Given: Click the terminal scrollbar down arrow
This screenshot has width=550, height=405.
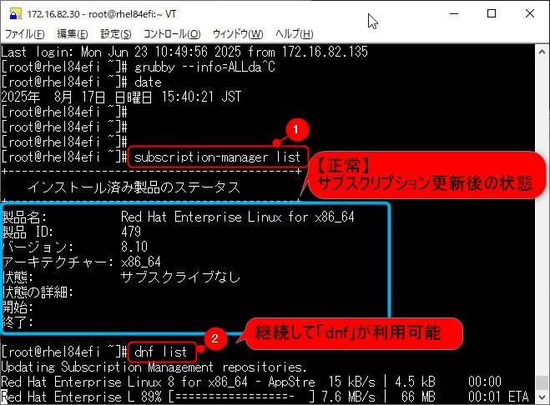Looking at the screenshot, I should click(542, 397).
